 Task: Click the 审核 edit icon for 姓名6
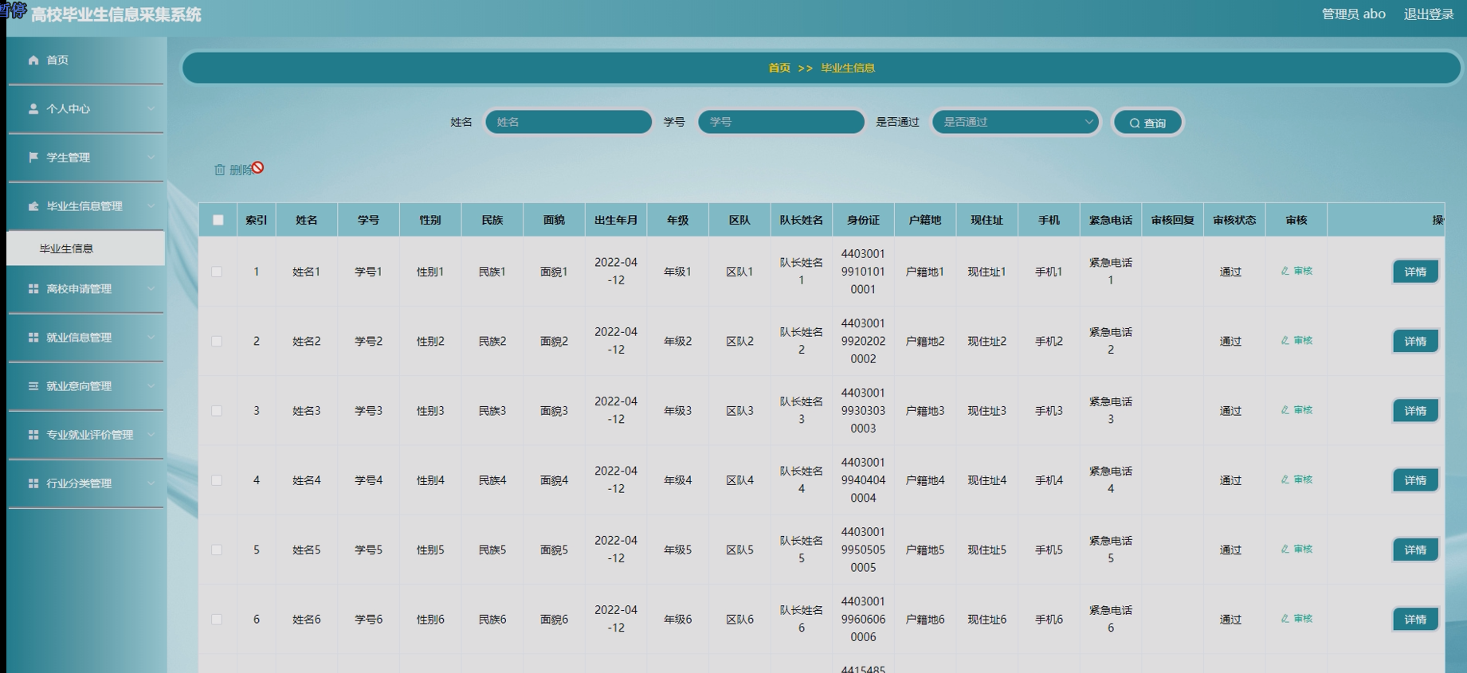point(1285,618)
